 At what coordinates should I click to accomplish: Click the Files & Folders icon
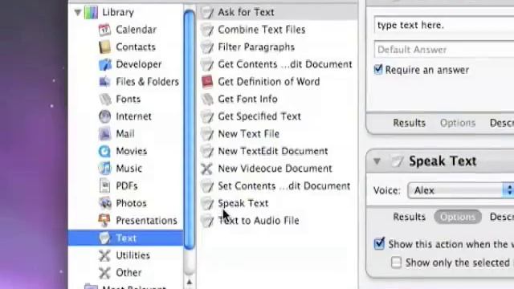click(x=104, y=82)
